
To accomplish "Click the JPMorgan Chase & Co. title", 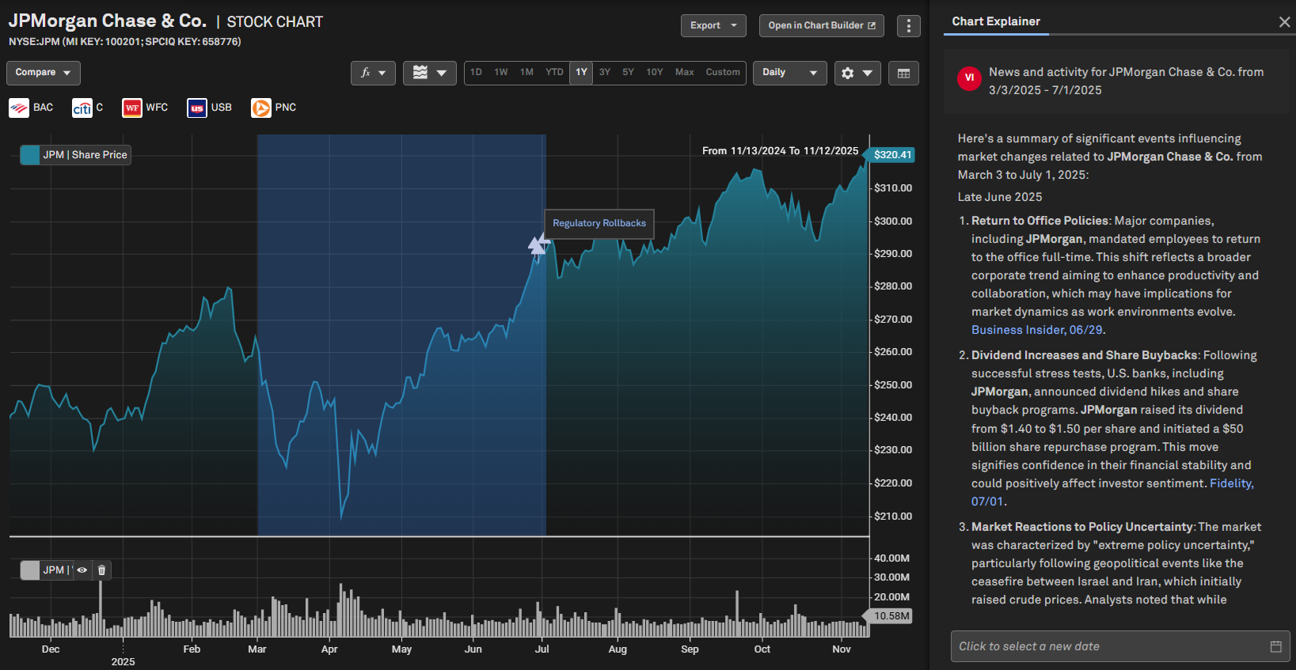I will click(108, 21).
